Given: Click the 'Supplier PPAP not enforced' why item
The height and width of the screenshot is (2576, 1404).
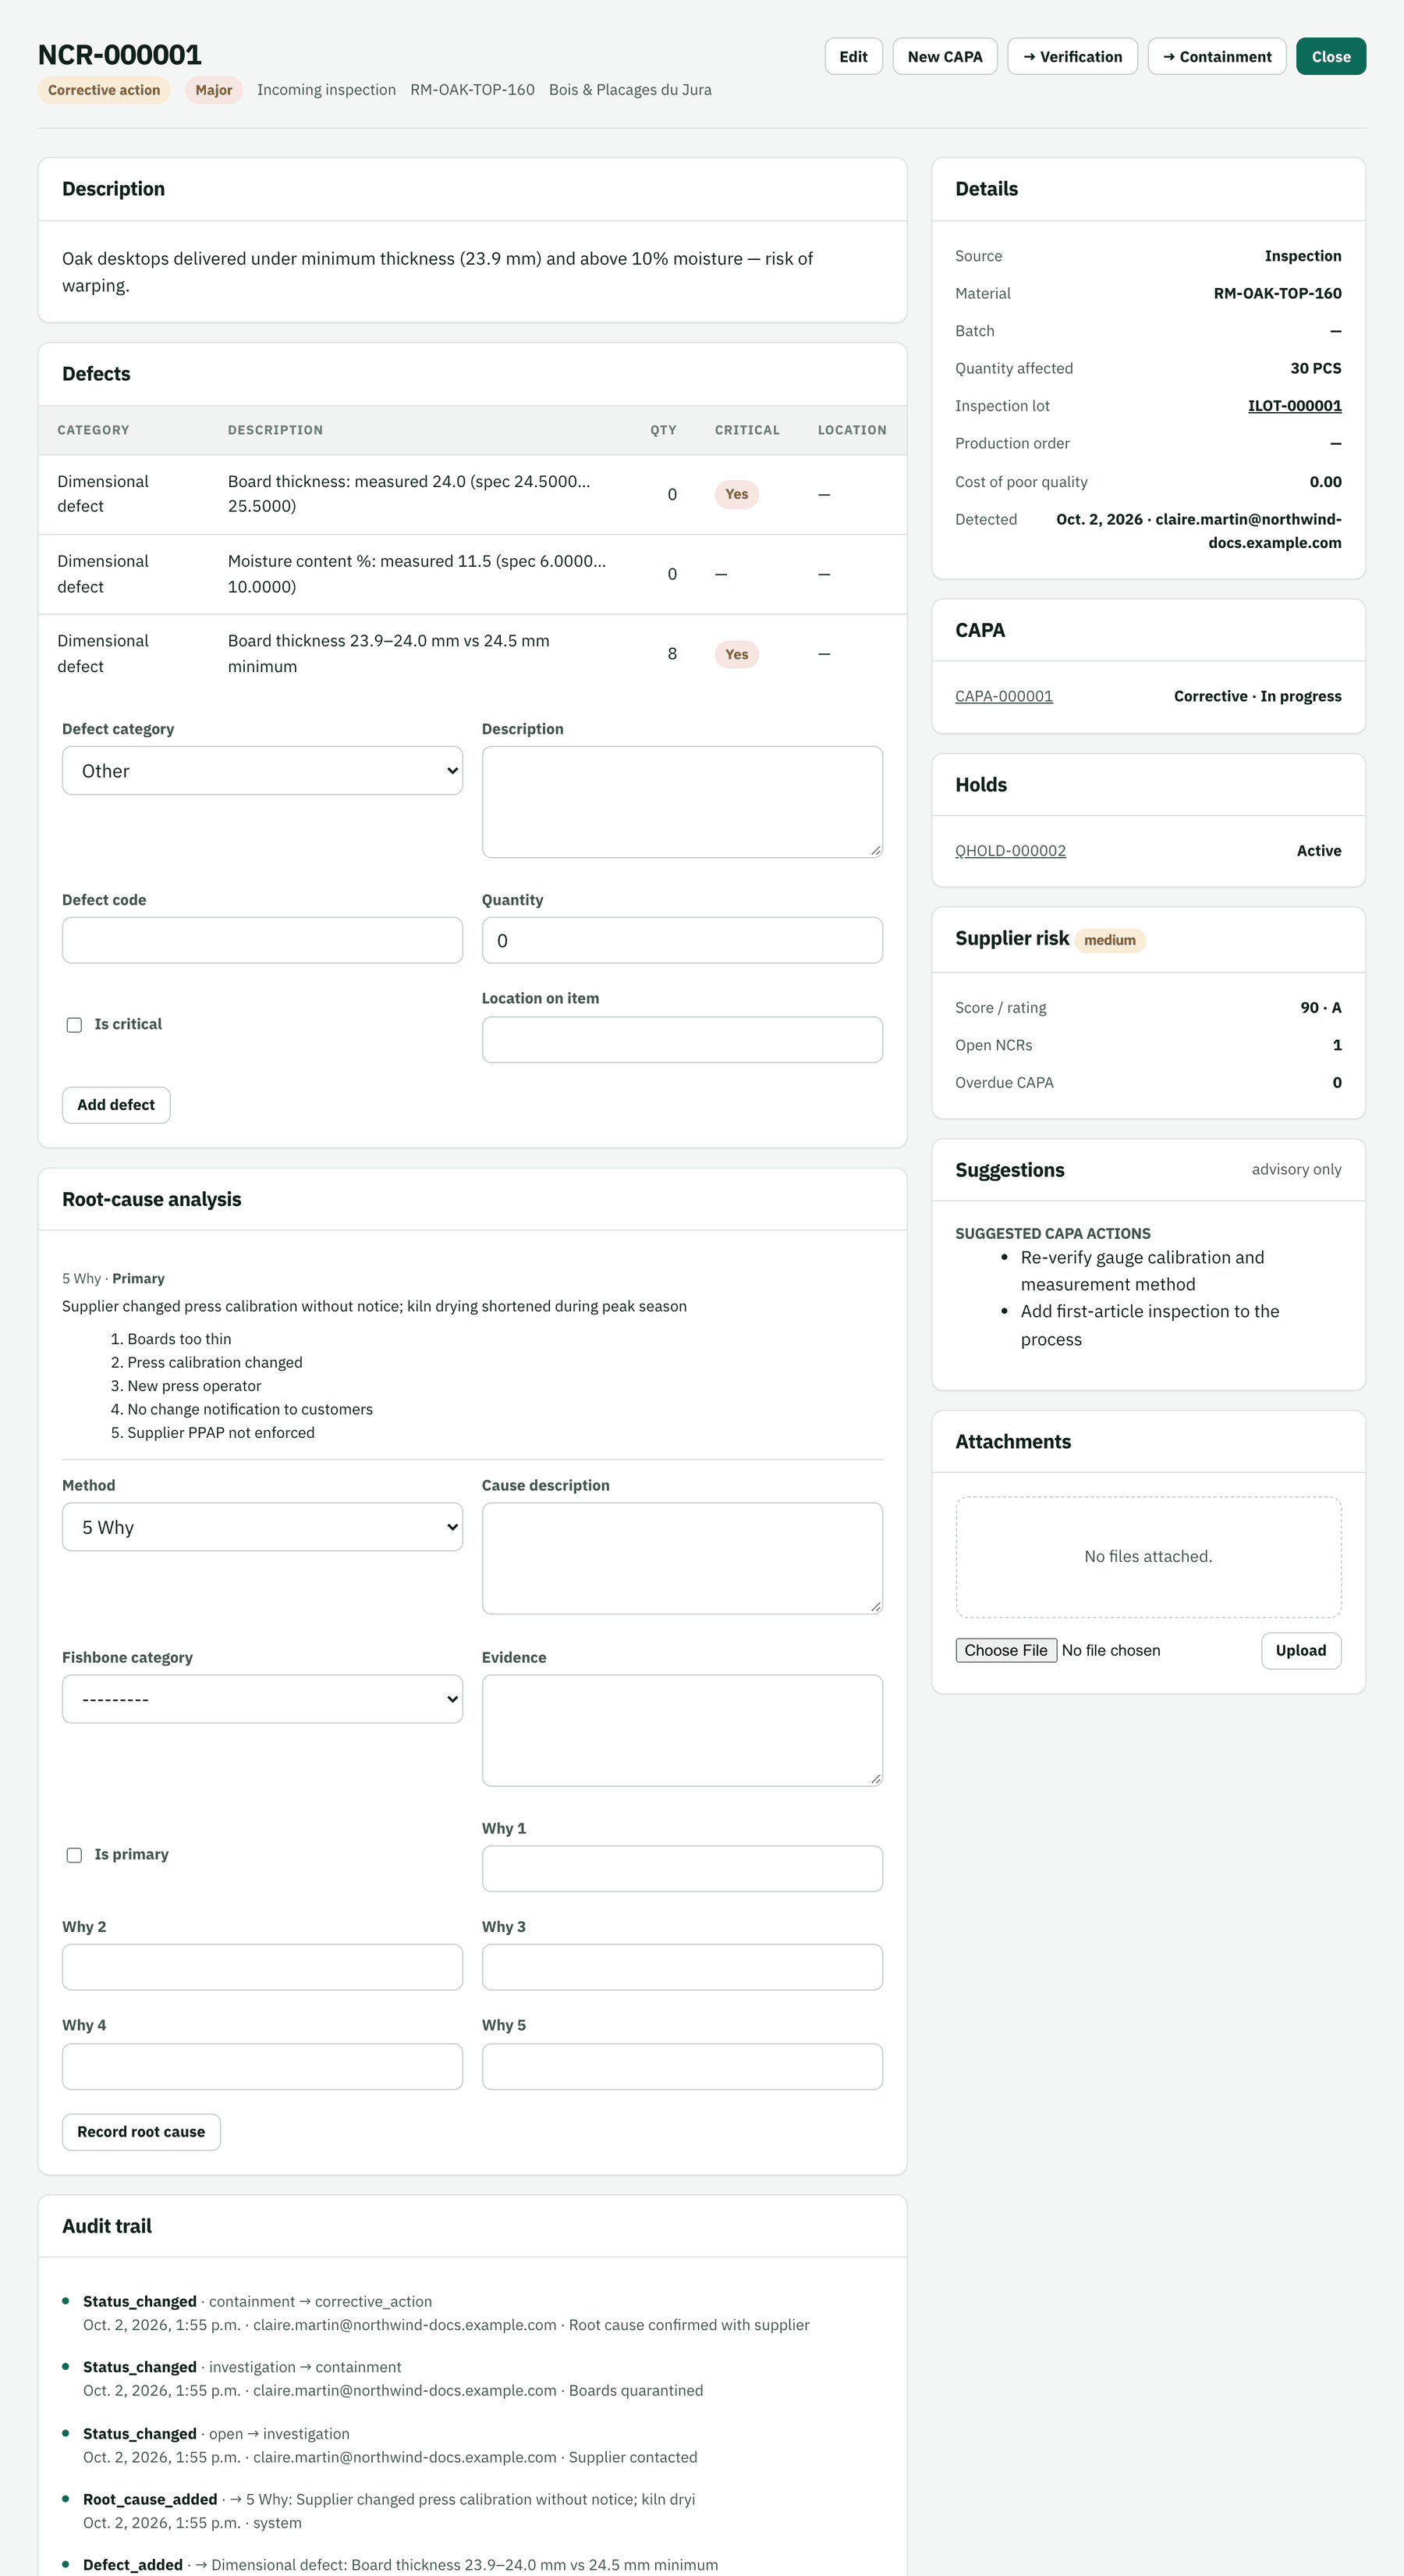Looking at the screenshot, I should [x=221, y=1433].
